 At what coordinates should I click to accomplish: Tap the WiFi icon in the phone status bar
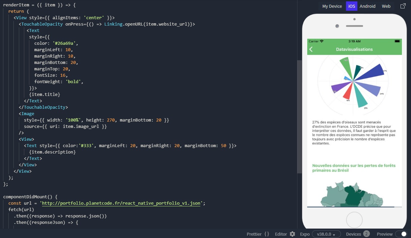[322, 41]
